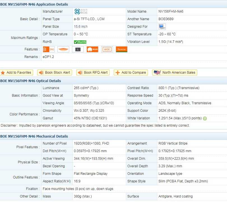Image resolution: width=227 pixels, height=202 pixels.
Task: Click the white variation value 1.25/1.54 (Max.)(5/13 points)
Action: coord(180,118)
